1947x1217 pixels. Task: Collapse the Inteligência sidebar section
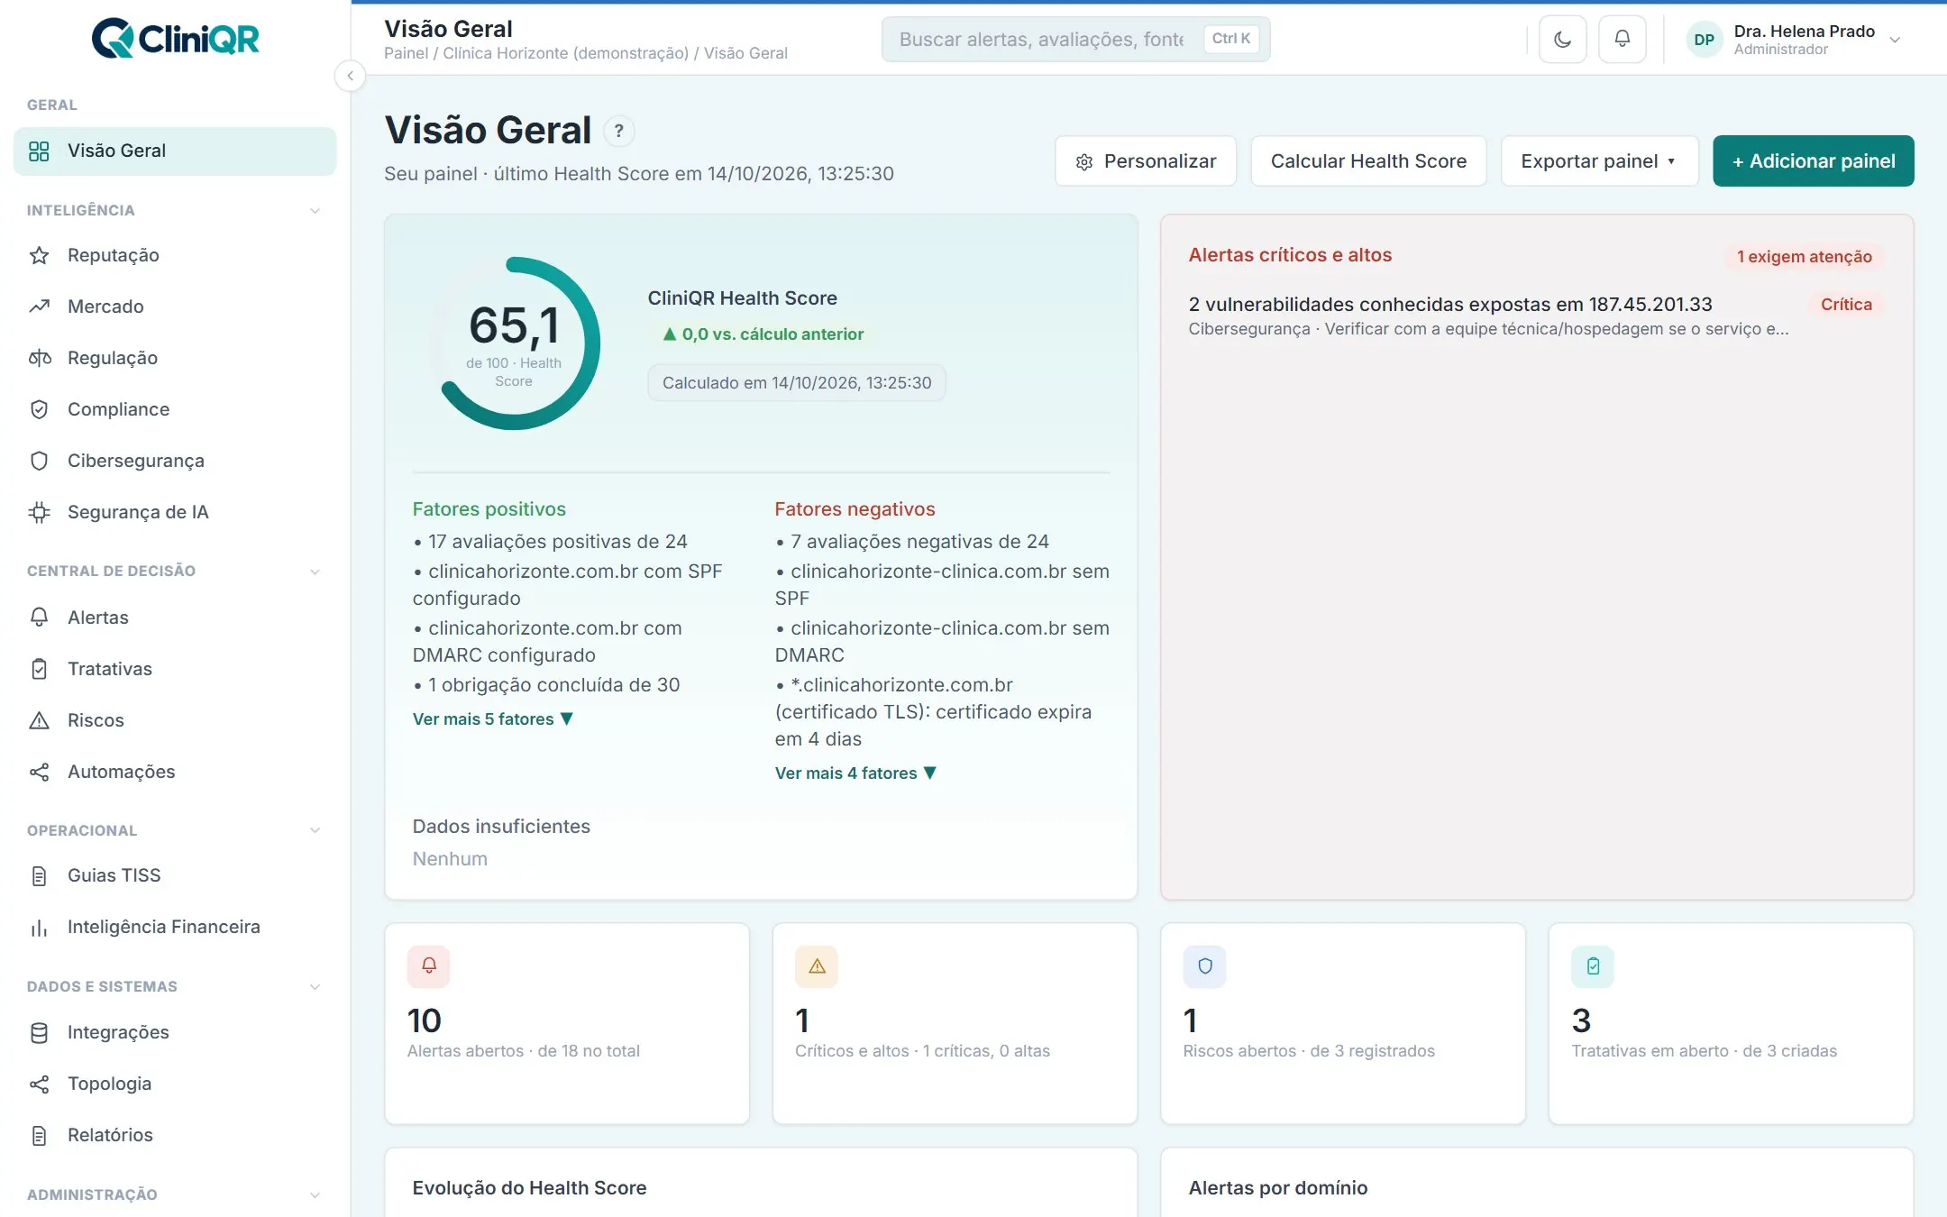pyautogui.click(x=315, y=210)
